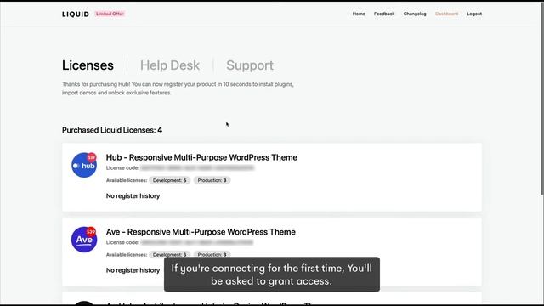The width and height of the screenshot is (544, 306).
Task: Click Hub's No register history text
Action: [133, 196]
